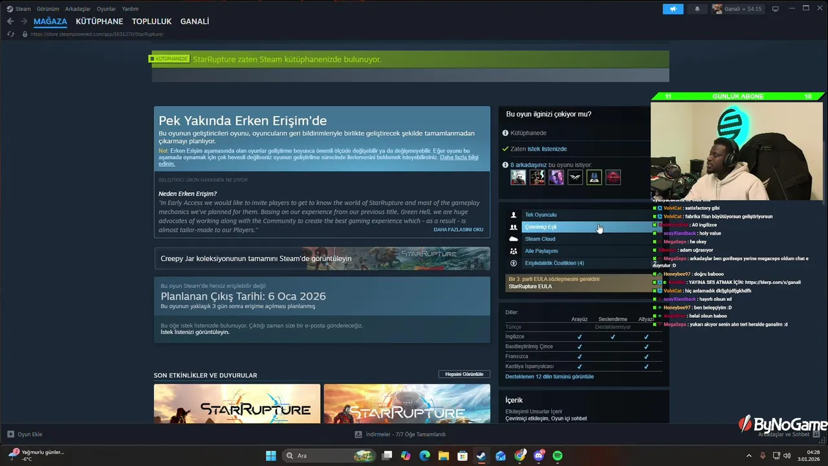Open the Yardım menu
Viewport: 828px width, 466px height.
click(x=130, y=9)
